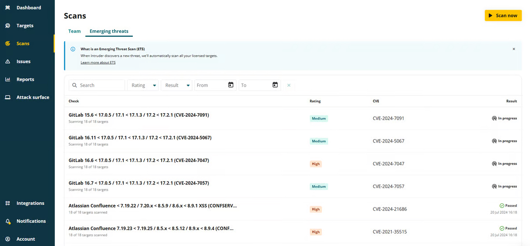
Task: Click the Scans page heading
Action: click(75, 15)
